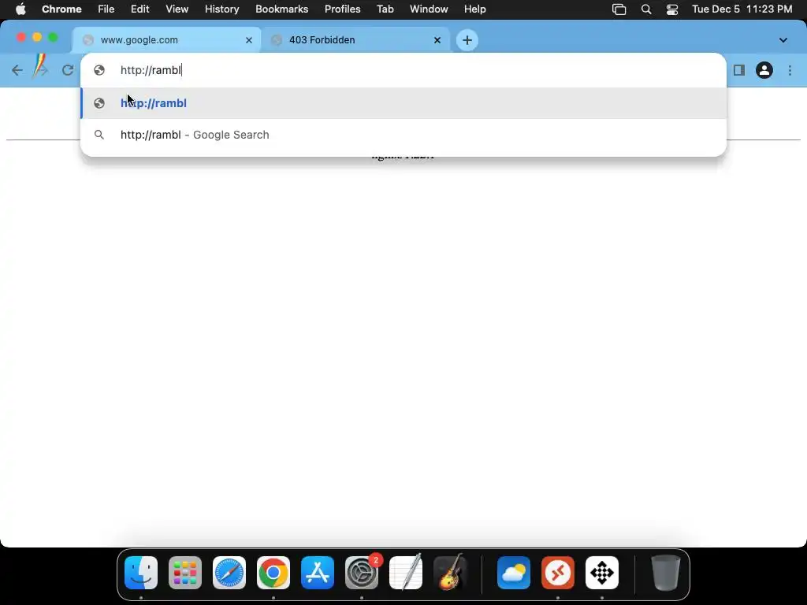Open the four-arrows app in Dock
This screenshot has height=605, width=807.
tap(602, 573)
